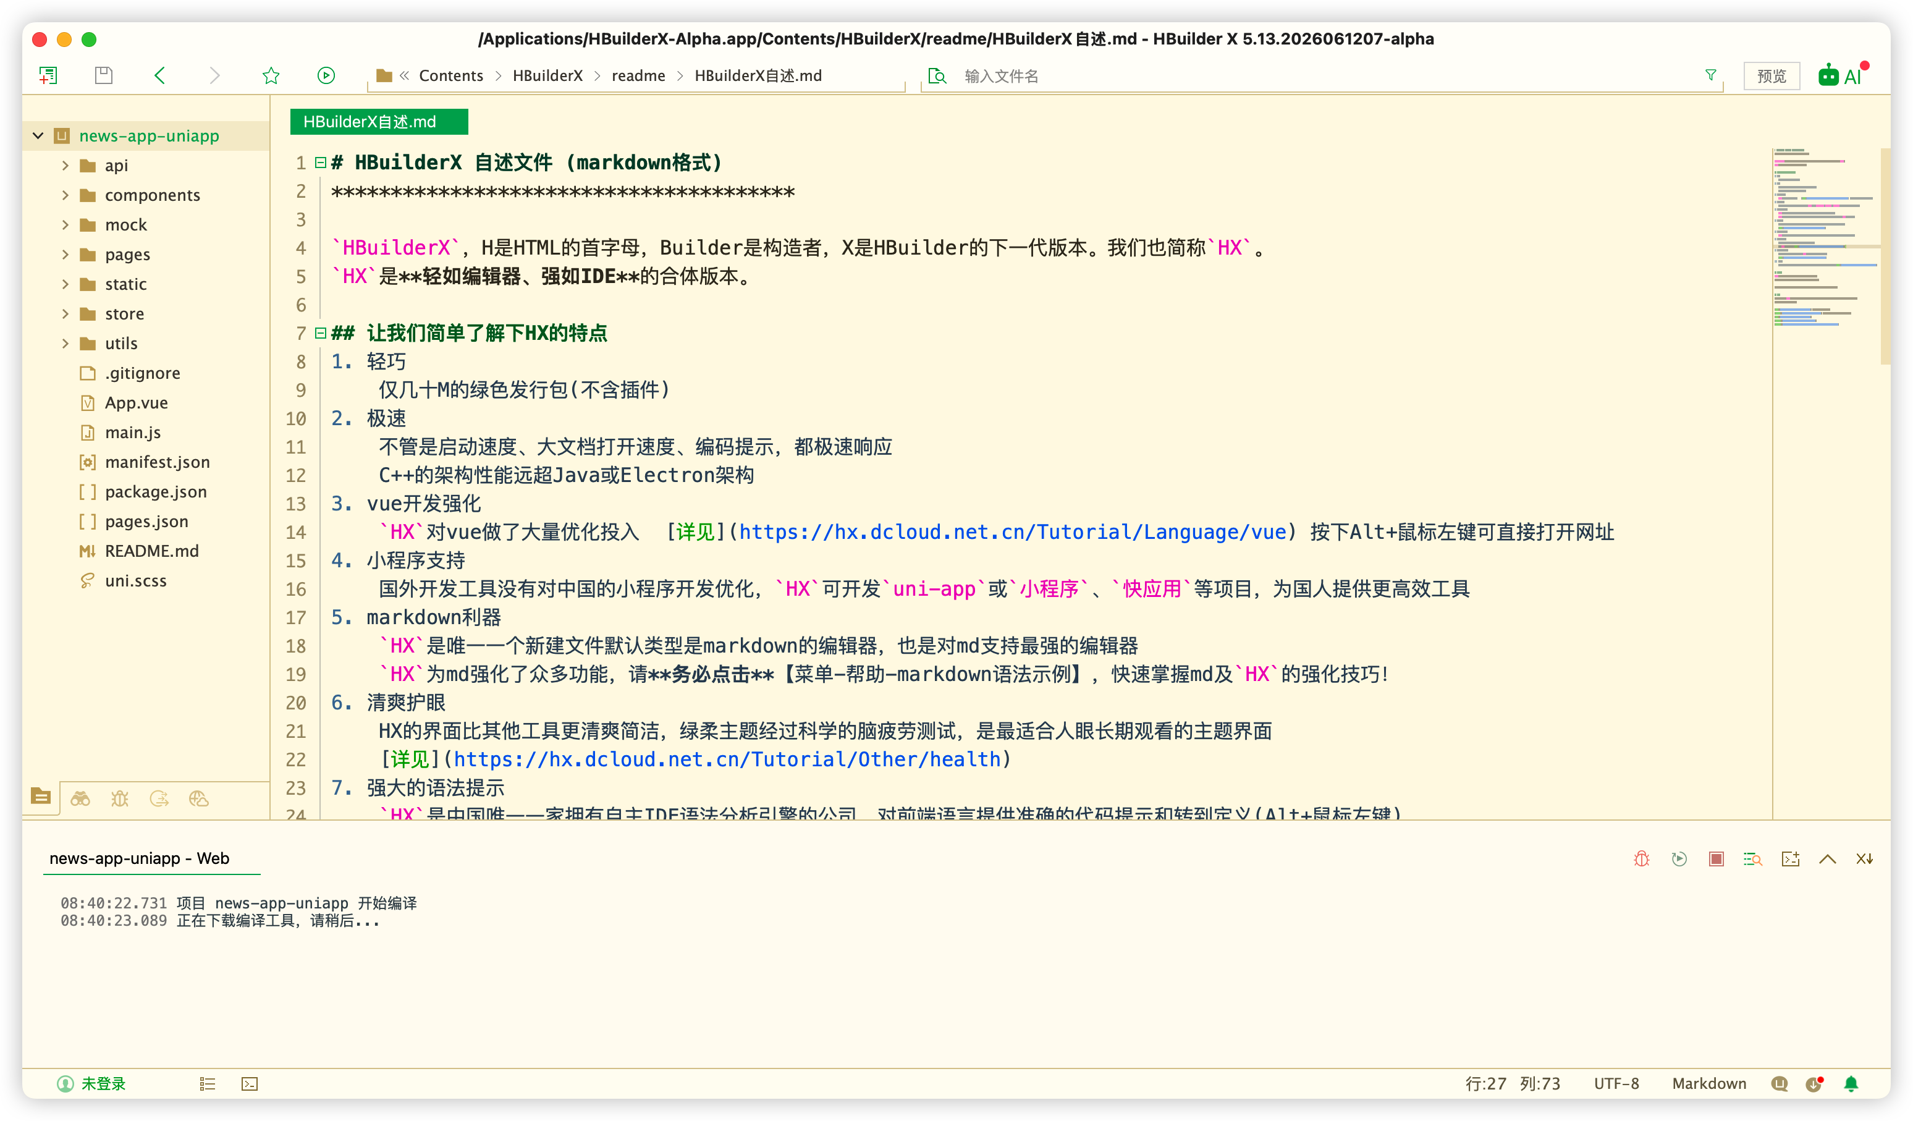Expand the mock folder
Viewport: 1913px width, 1121px height.
(x=65, y=225)
